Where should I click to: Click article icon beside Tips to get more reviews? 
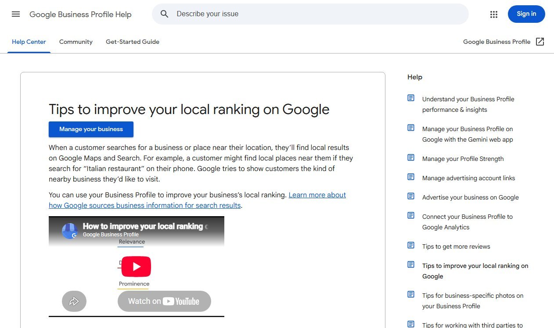(411, 245)
